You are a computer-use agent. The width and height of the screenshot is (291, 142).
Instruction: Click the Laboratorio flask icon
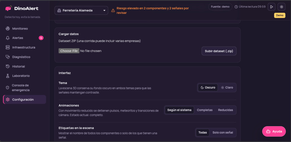pos(8,76)
